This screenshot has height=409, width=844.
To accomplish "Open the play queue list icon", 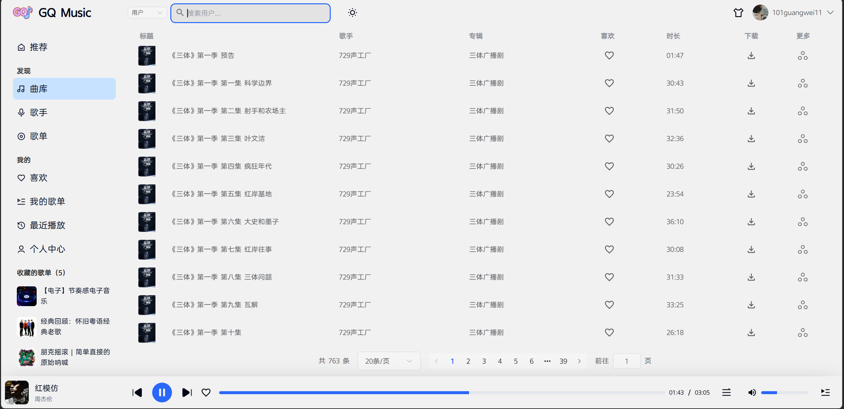I will click(726, 392).
